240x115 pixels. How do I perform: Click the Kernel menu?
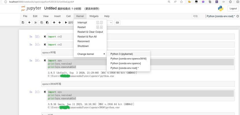[x=80, y=16]
